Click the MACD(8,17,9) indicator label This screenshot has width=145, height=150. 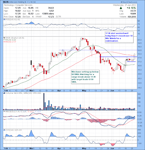click(x=22, y=111)
